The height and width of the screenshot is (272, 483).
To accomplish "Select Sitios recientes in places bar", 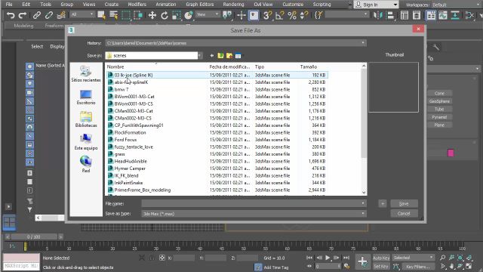I will pos(86,74).
